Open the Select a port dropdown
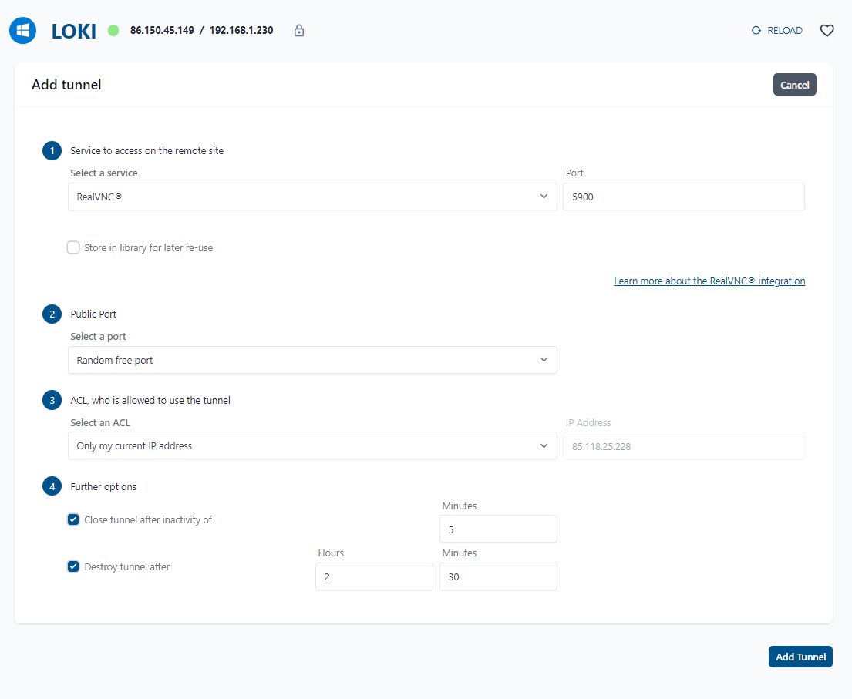 click(312, 360)
